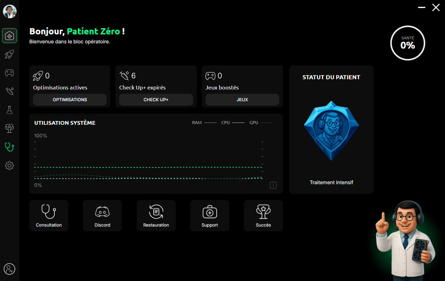Open the lab flask section in sidebar
The height and width of the screenshot is (281, 445).
tap(9, 110)
